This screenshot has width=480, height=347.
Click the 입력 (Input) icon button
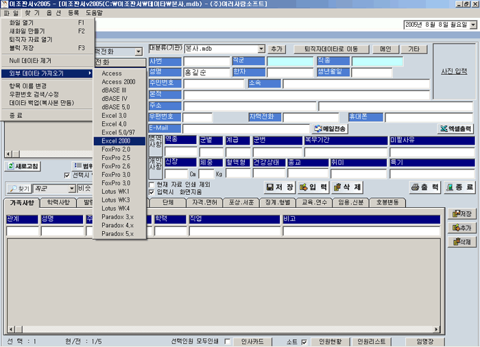pos(313,187)
